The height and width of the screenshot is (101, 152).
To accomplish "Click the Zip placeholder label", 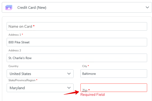I will (85, 90).
